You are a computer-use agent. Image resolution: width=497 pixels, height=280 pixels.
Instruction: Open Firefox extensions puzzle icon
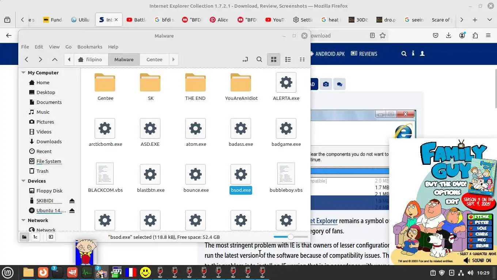coord(475,35)
